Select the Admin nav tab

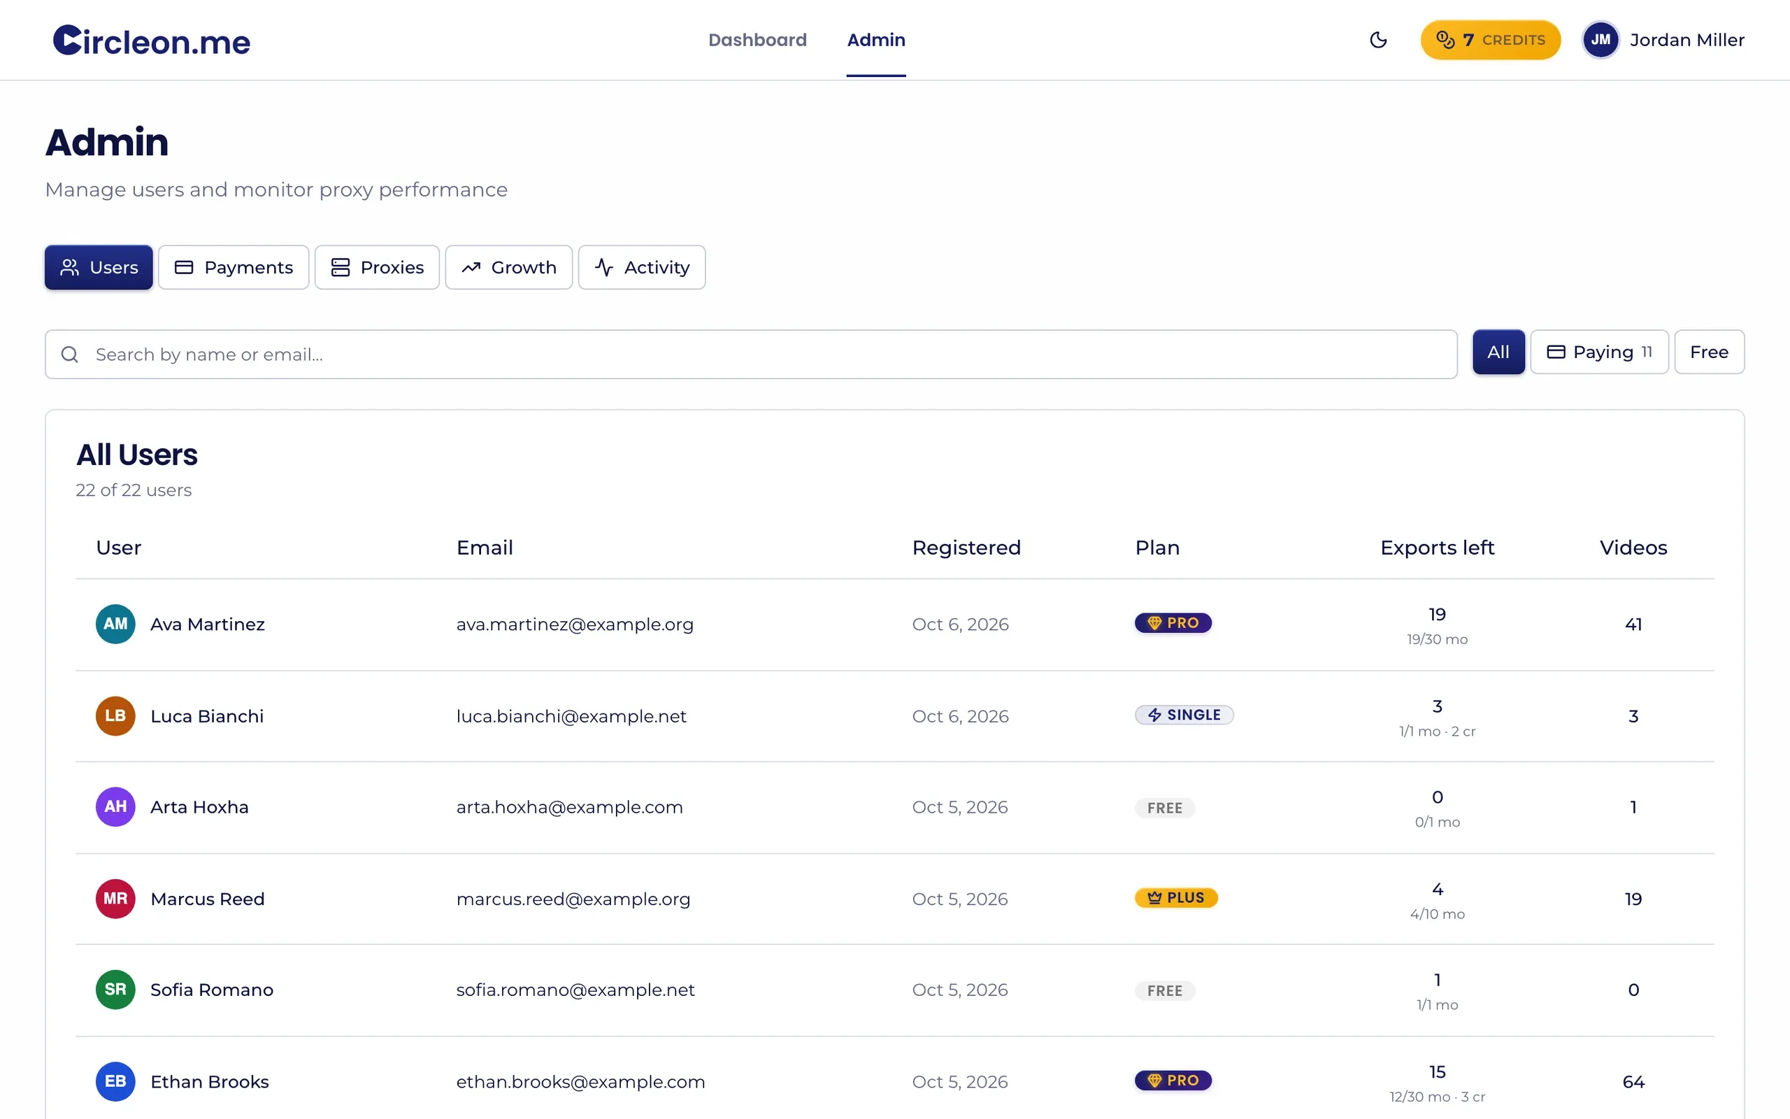(875, 40)
